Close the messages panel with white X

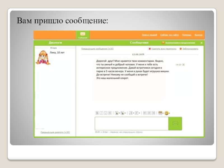point(201,43)
